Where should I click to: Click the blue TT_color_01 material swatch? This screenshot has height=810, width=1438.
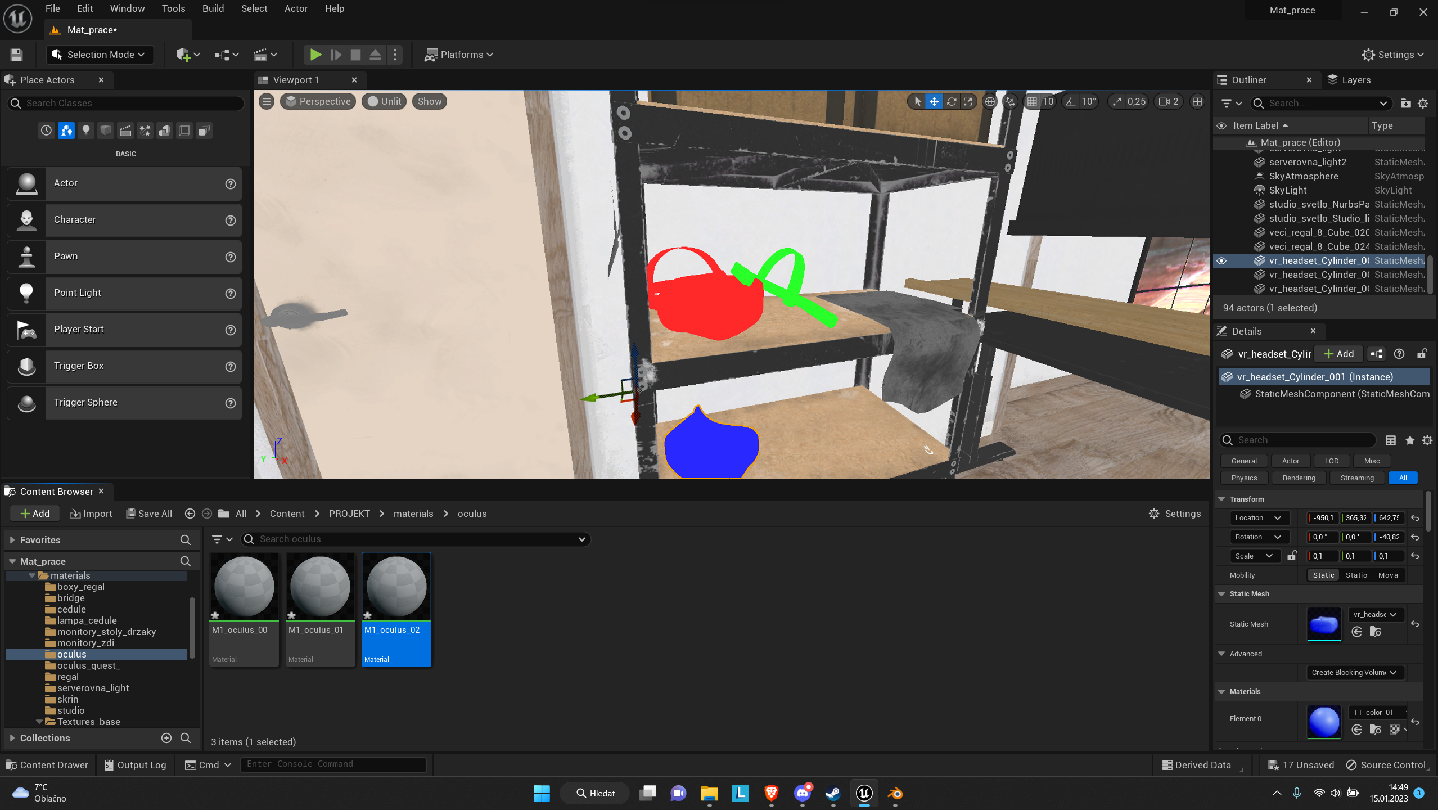[x=1323, y=721]
